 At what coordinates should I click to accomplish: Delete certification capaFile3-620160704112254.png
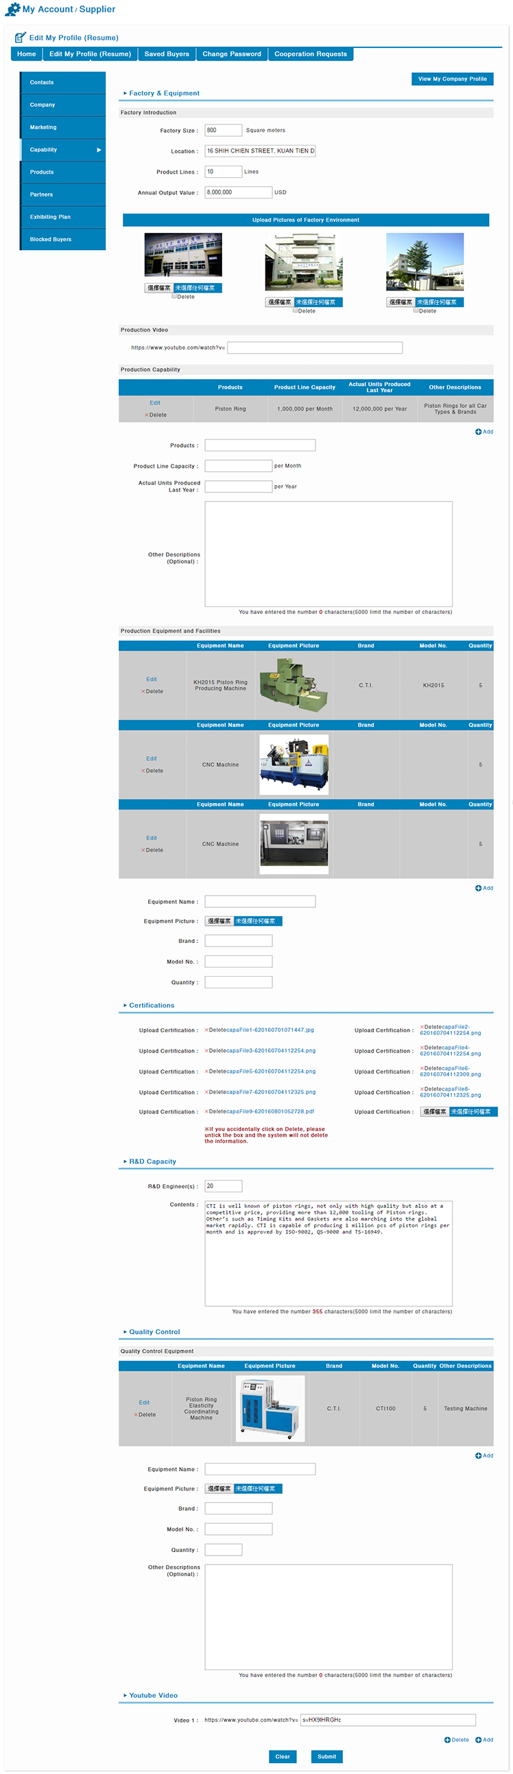click(215, 1051)
